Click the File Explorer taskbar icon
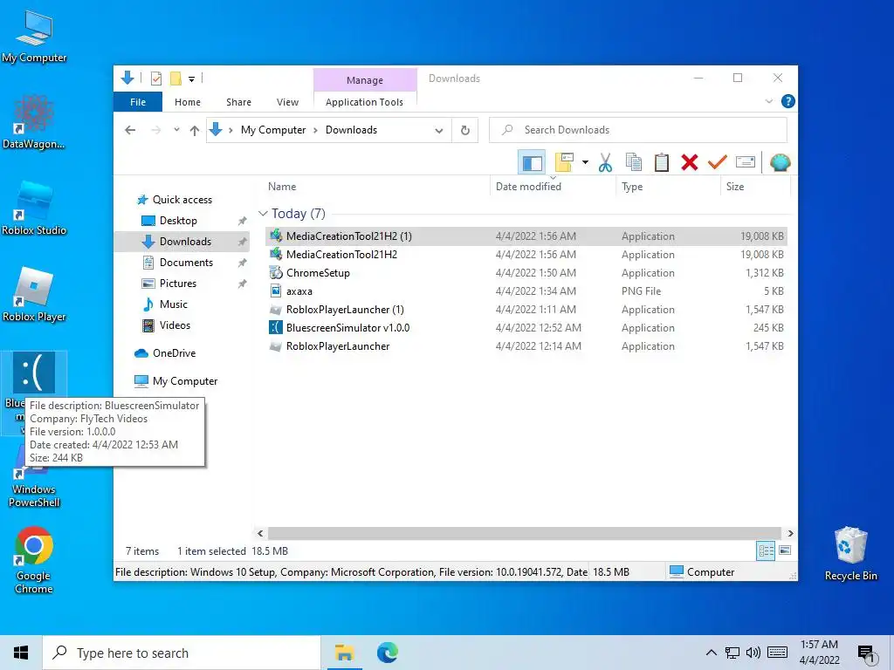 tap(344, 653)
